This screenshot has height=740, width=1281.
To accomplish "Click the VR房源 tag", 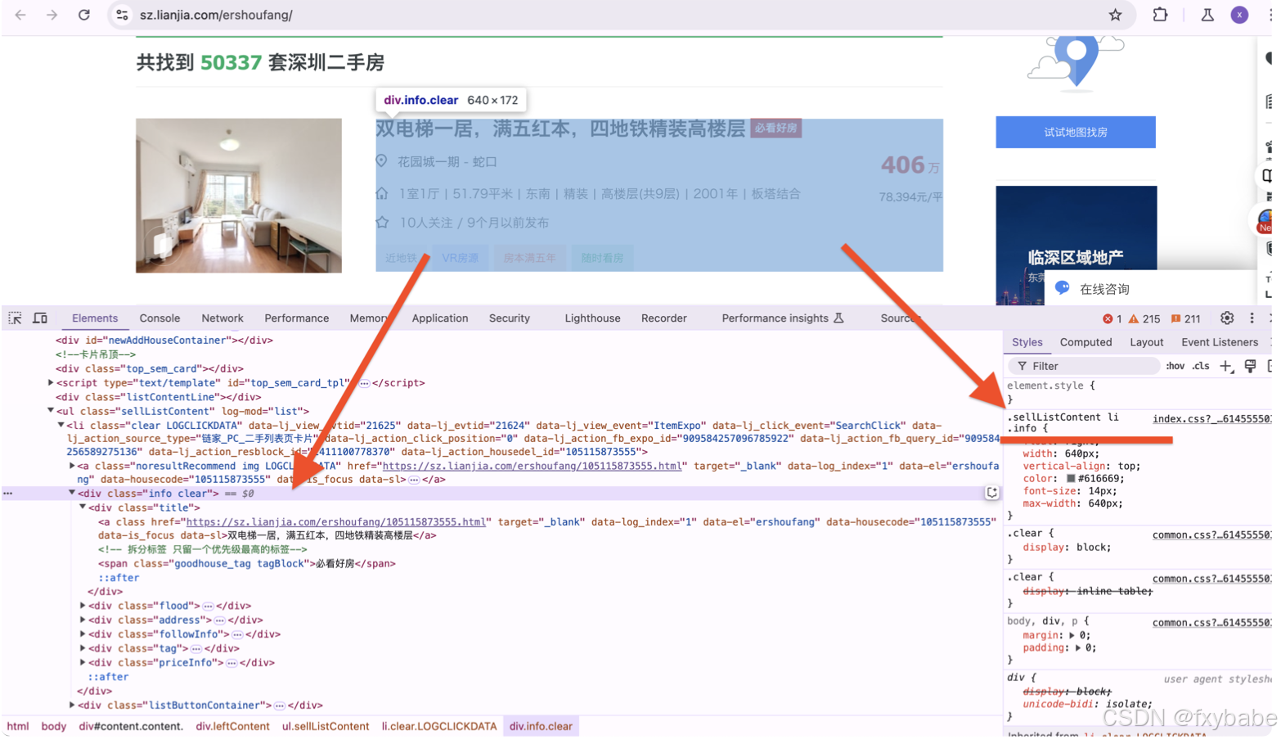I will click(x=460, y=258).
